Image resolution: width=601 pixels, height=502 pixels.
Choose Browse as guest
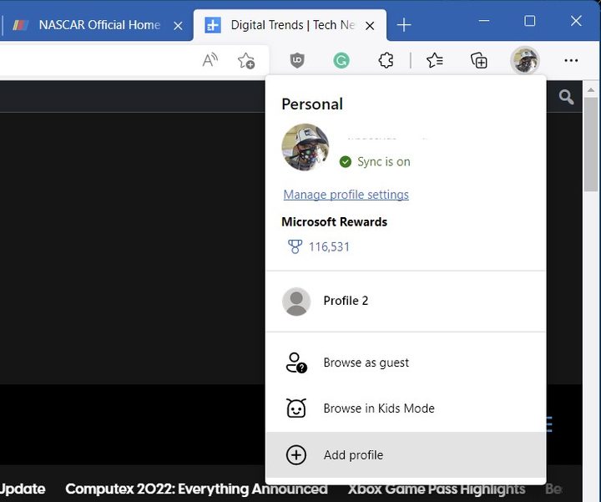(406, 363)
